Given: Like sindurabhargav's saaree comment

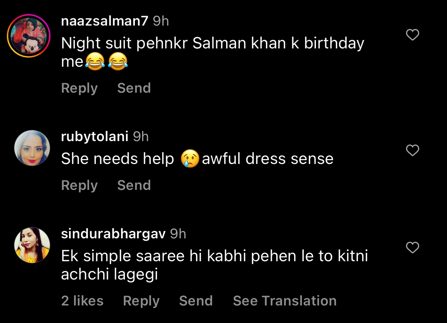Looking at the screenshot, I should (x=412, y=248).
